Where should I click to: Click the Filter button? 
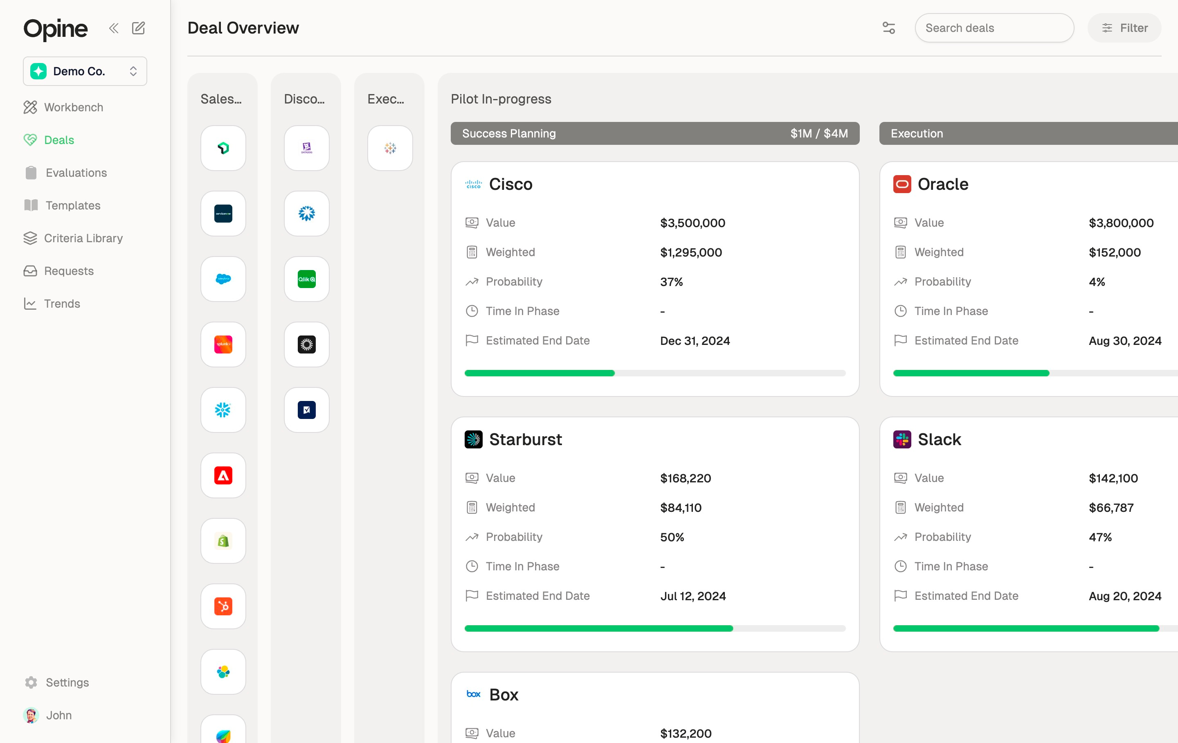click(x=1124, y=28)
